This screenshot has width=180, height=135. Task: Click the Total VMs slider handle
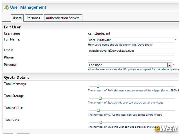[x=101, y=122]
